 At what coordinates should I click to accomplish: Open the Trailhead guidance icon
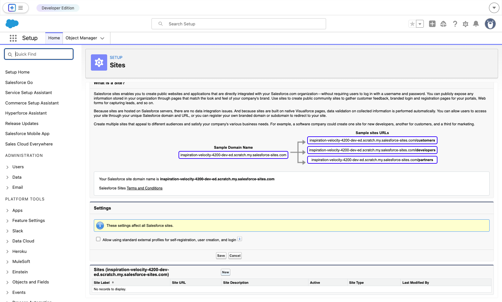443,24
